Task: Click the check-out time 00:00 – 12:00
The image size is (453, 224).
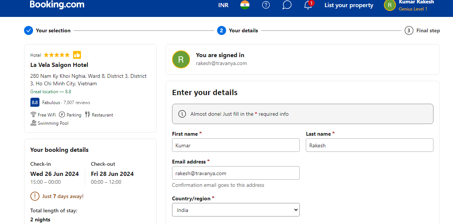Action: coord(106,182)
